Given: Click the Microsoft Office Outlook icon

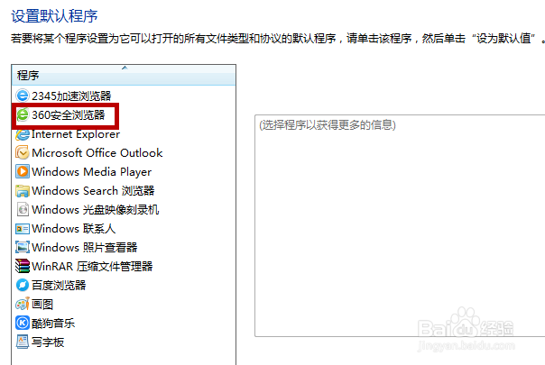Looking at the screenshot, I should pos(23,153).
